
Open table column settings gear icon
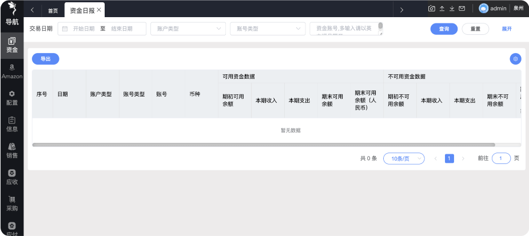pos(515,58)
